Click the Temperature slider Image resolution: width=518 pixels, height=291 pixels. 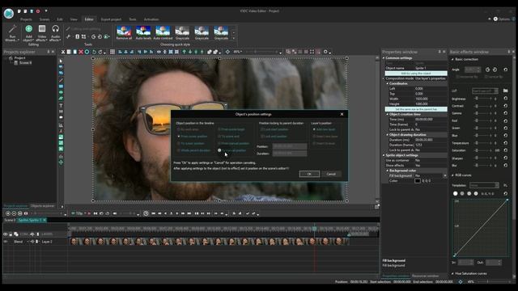pyautogui.click(x=483, y=143)
